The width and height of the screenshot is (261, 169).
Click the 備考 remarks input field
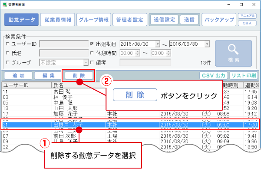click(x=145, y=62)
